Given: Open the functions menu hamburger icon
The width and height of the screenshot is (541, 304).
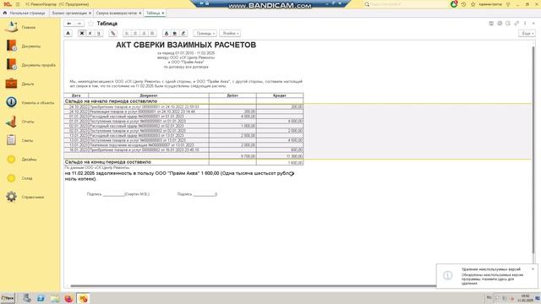Looking at the screenshot, I should tap(18, 4).
